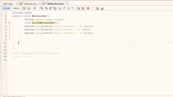Toggle Highlight Search icon
The height and width of the screenshot is (97, 173).
tap(55, 8)
